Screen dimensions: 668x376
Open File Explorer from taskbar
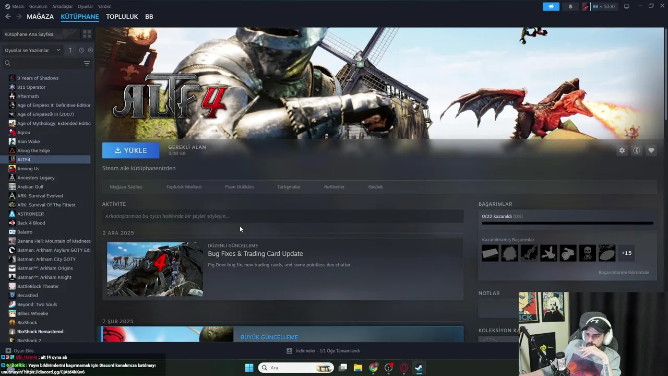[358, 368]
